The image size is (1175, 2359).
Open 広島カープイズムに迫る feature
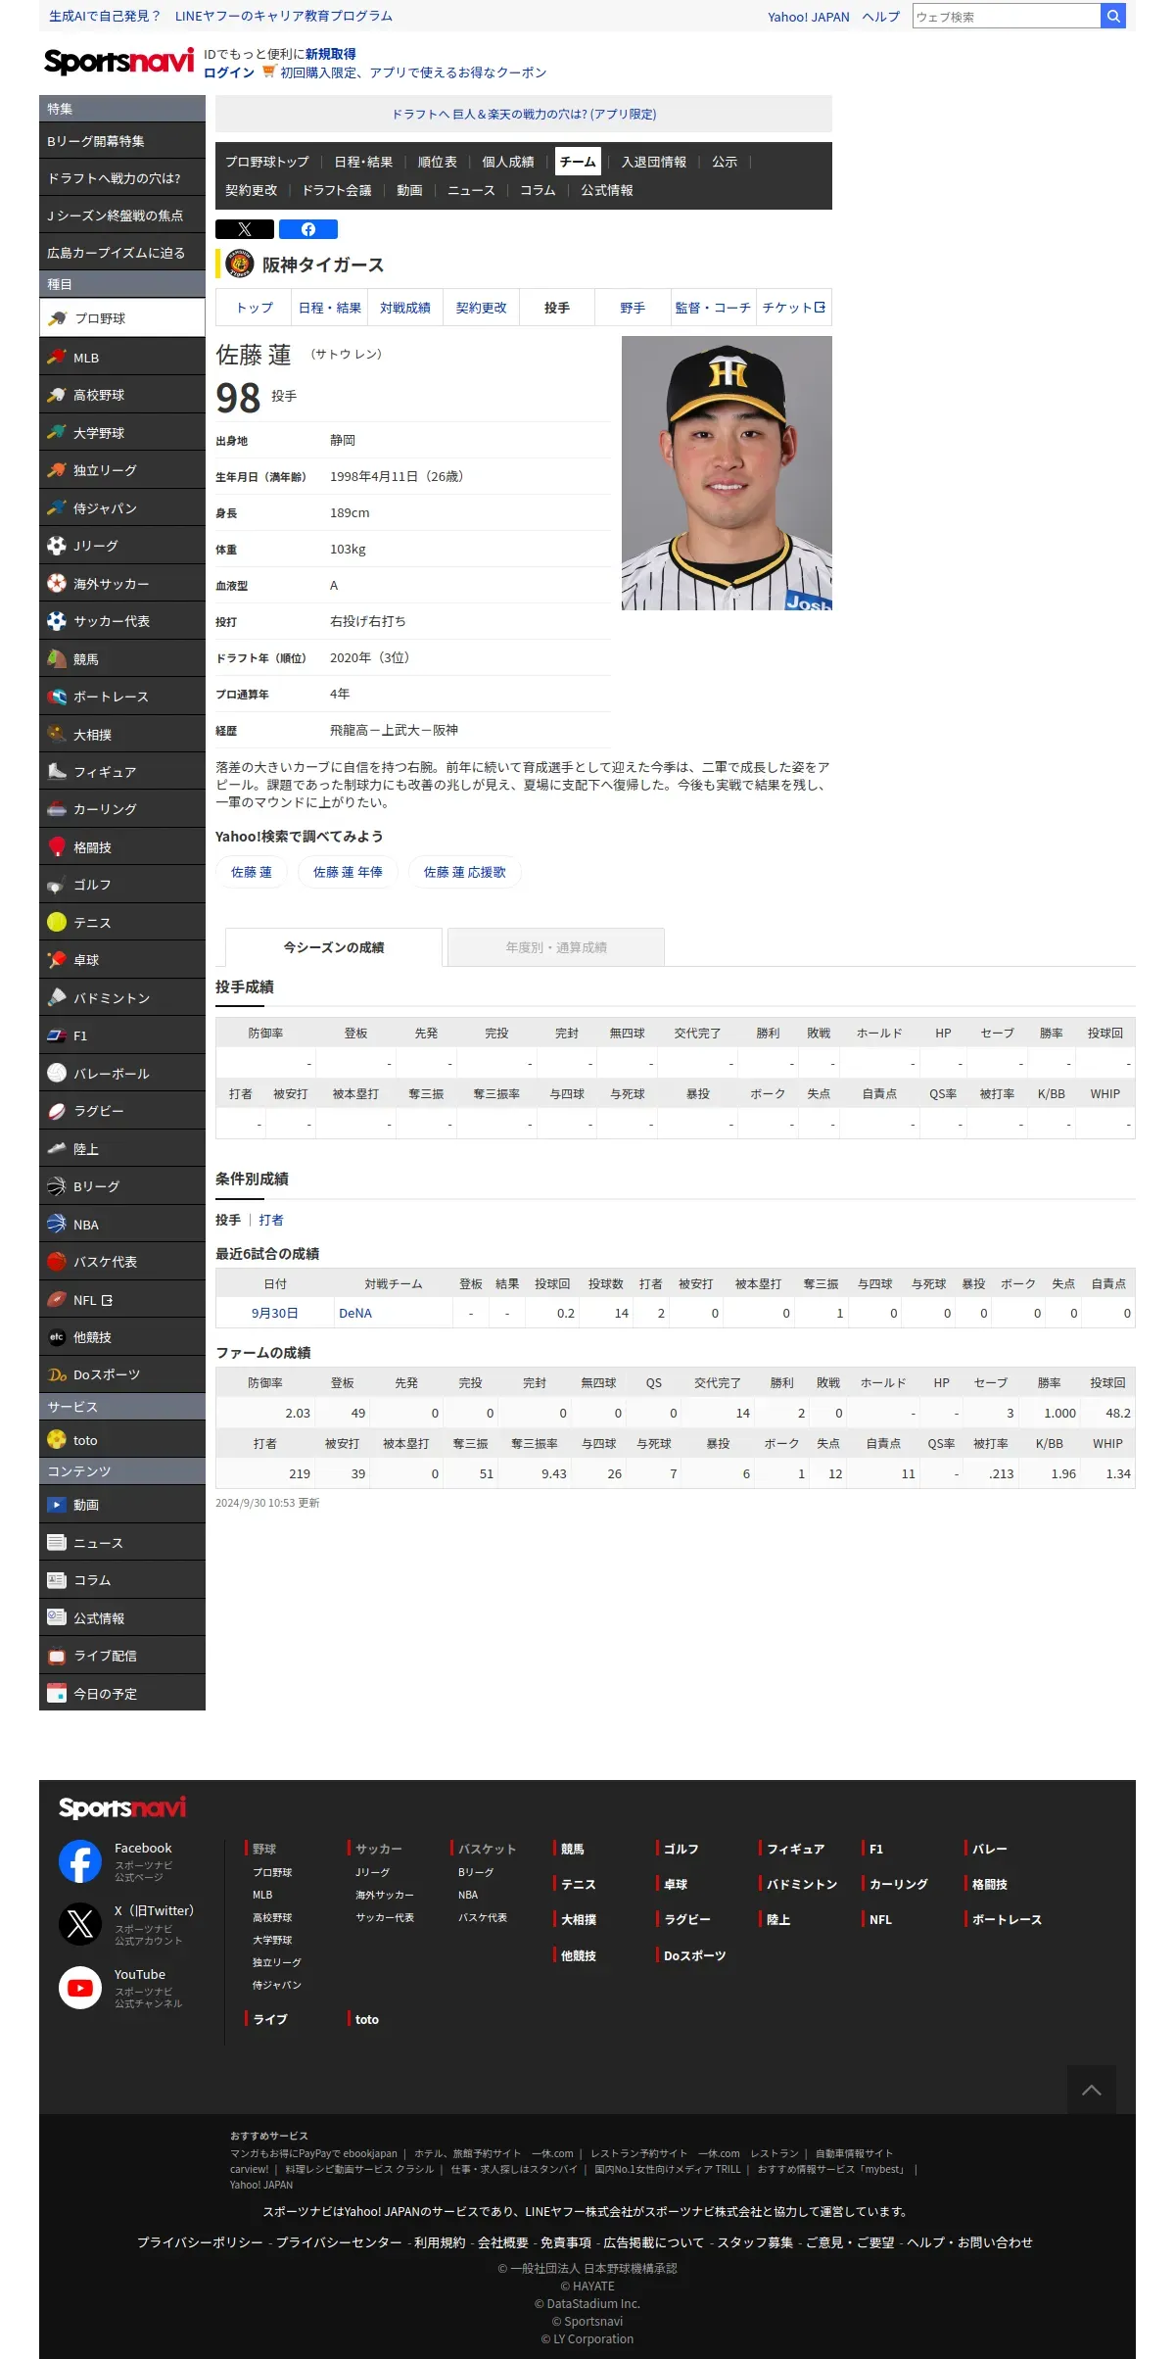pyautogui.click(x=122, y=253)
